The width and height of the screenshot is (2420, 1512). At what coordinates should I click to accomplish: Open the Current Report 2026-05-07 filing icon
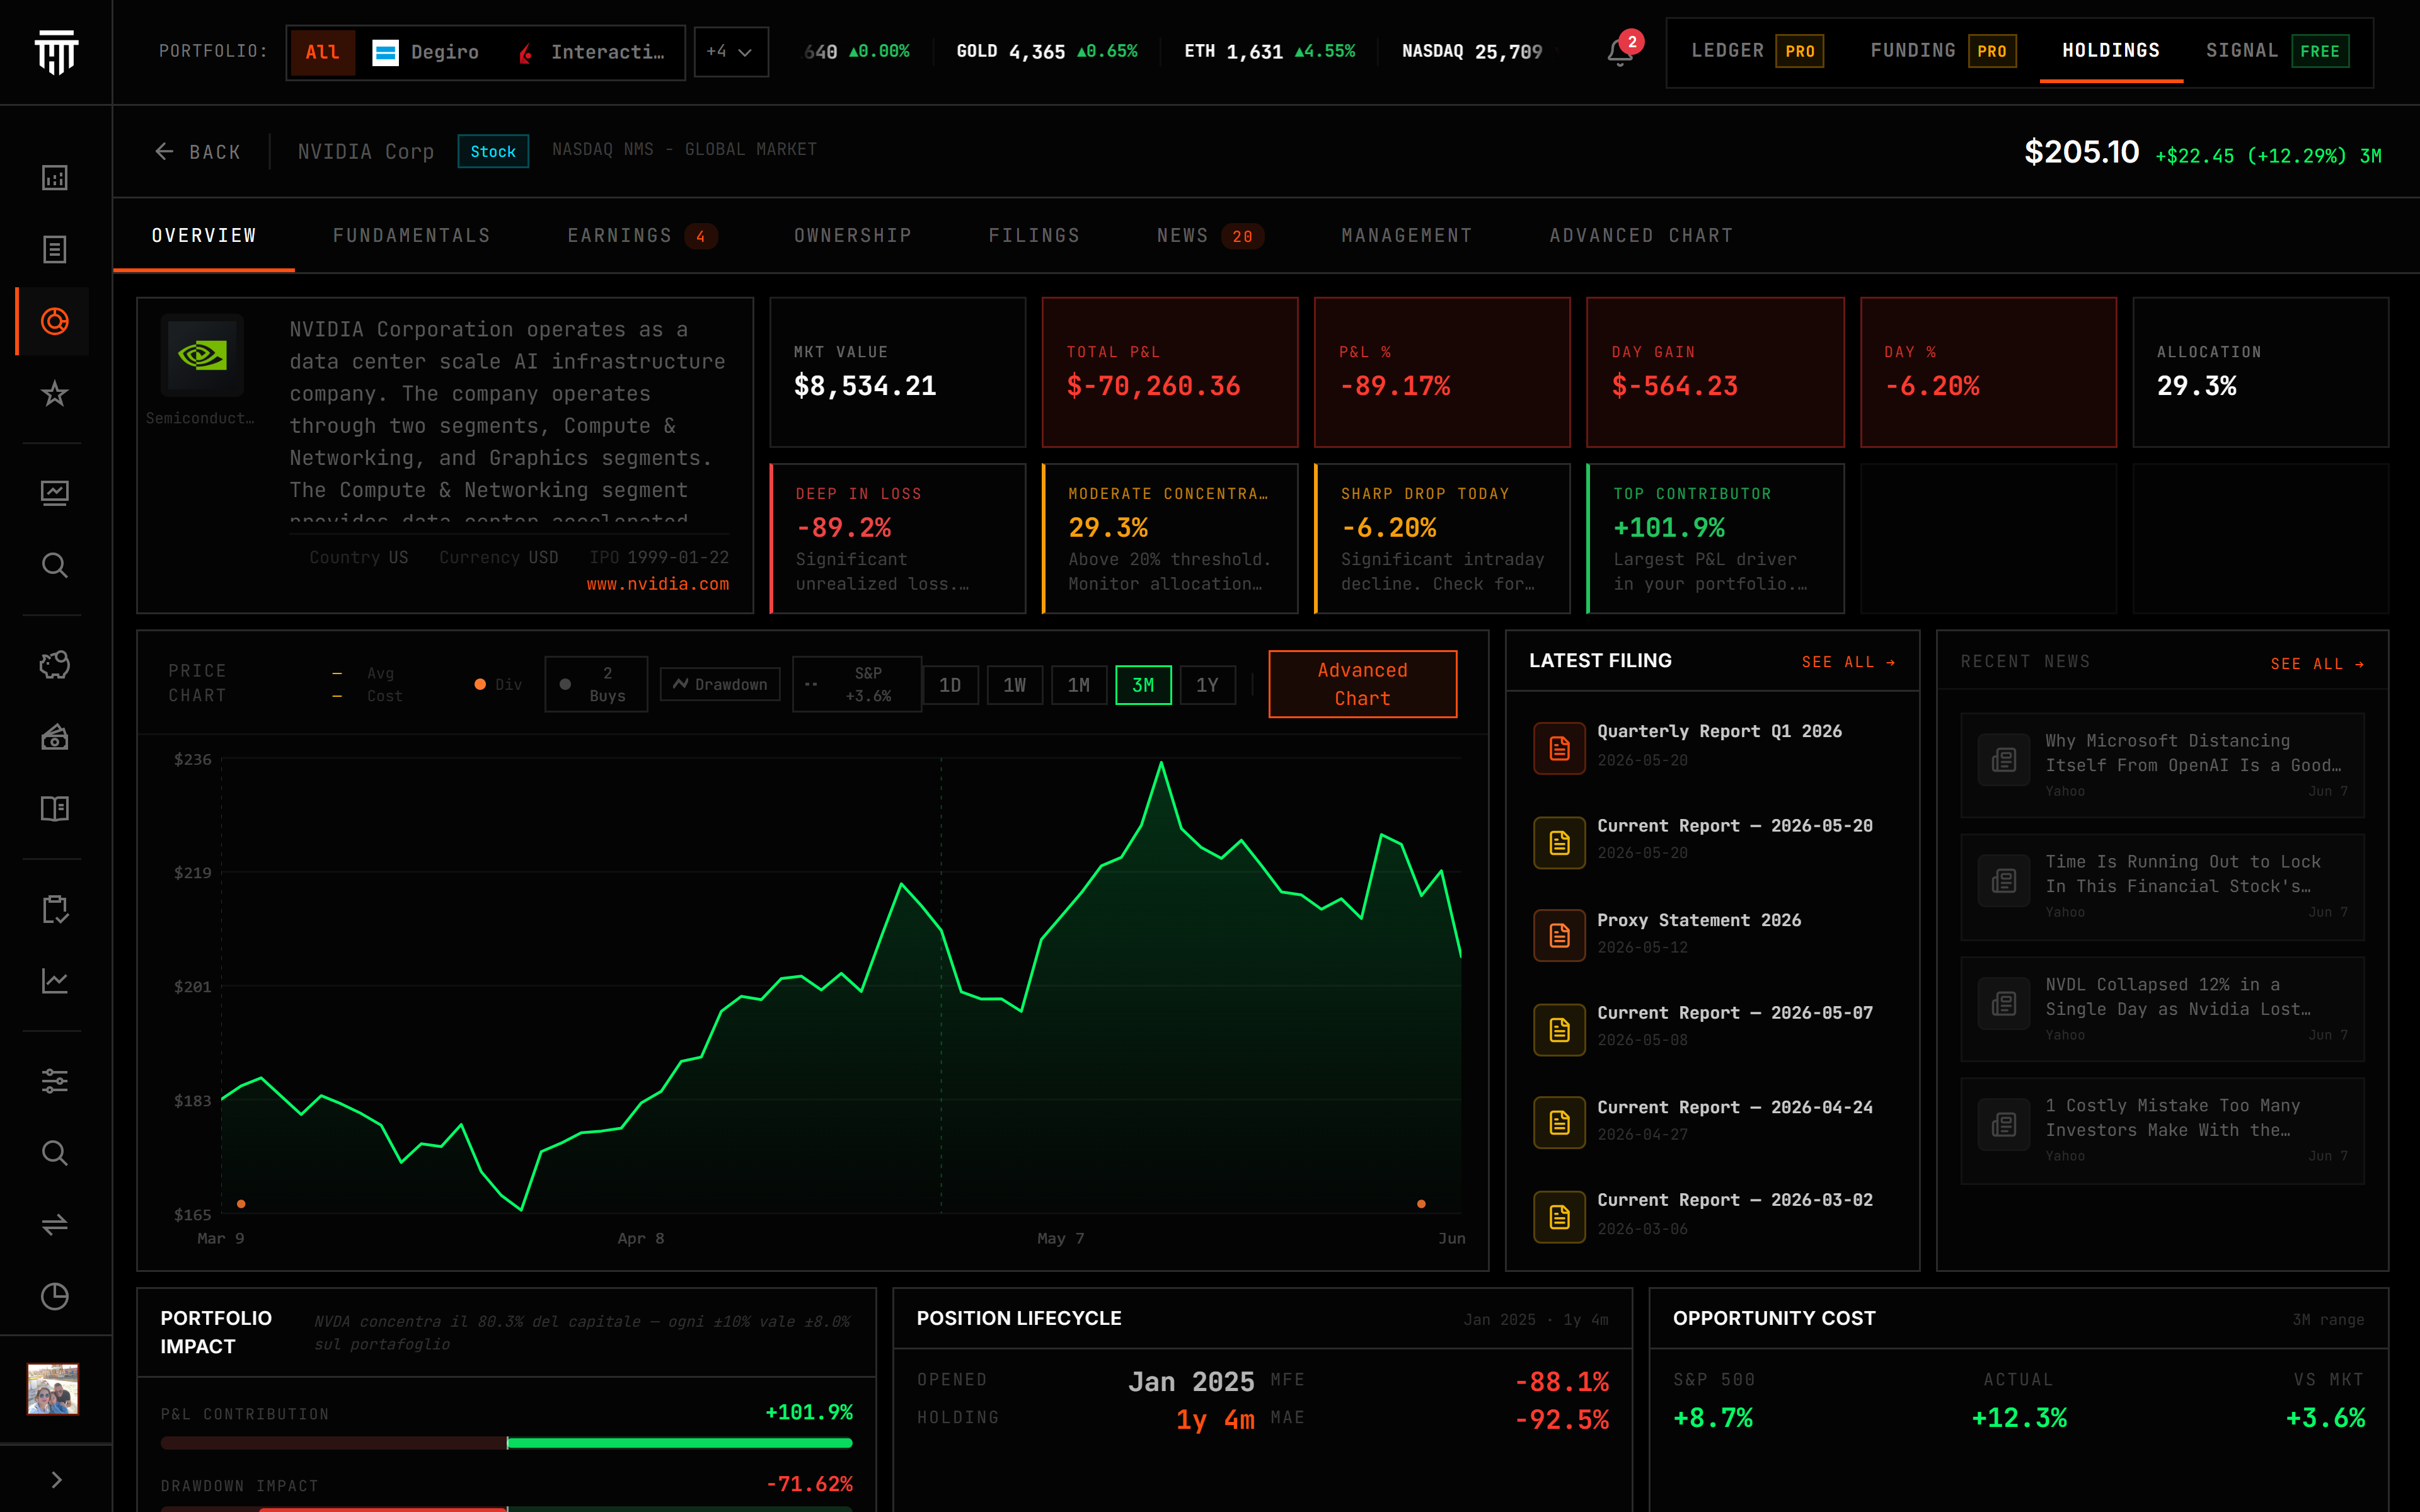(x=1559, y=1029)
